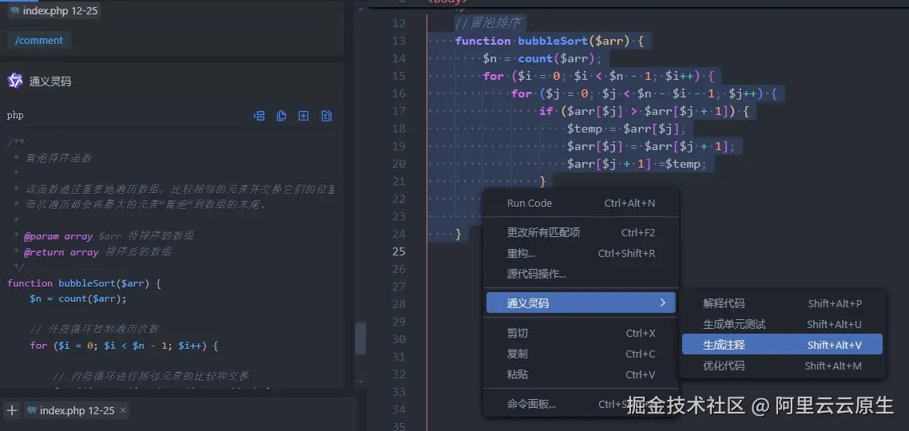909x431 pixels.
Task: Choose 生成单元测试 from the submenu
Action: point(782,324)
